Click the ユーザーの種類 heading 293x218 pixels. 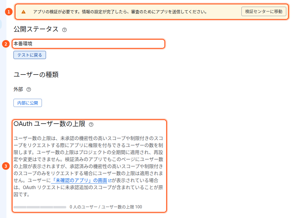pos(36,75)
